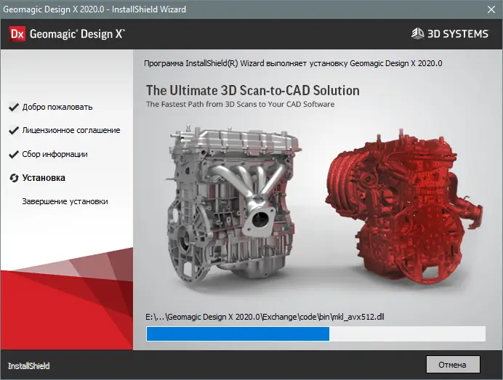Click the 3D Systems logo icon
The height and width of the screenshot is (380, 503).
coord(417,33)
